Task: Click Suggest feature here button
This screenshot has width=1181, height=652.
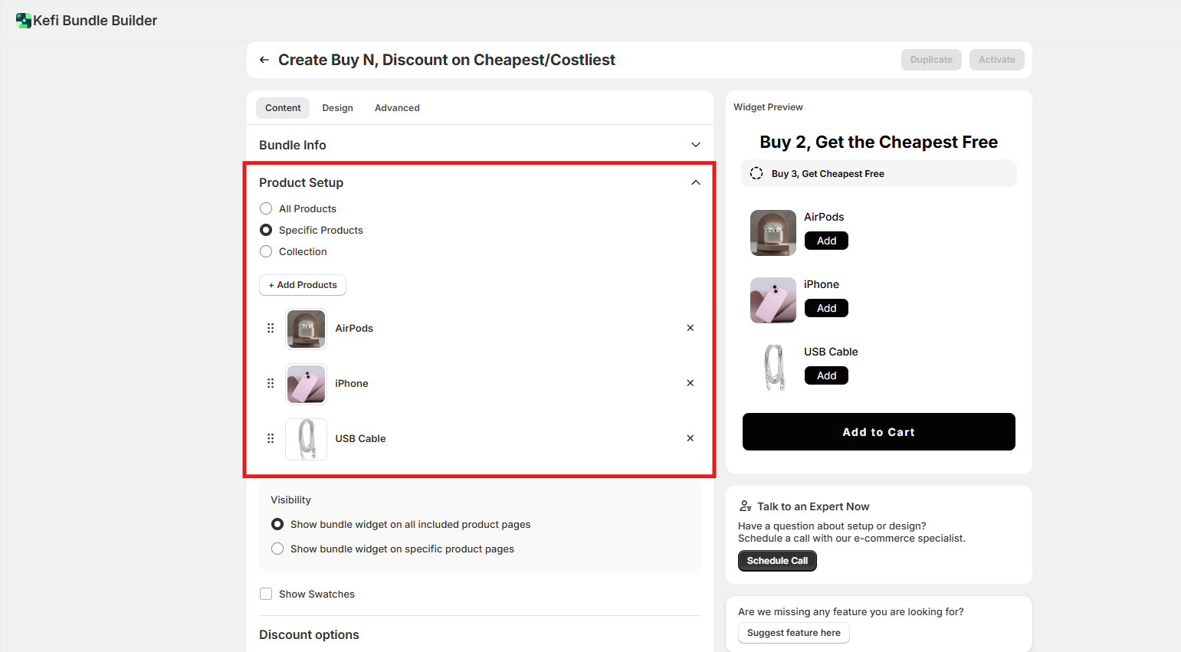Action: pos(793,633)
